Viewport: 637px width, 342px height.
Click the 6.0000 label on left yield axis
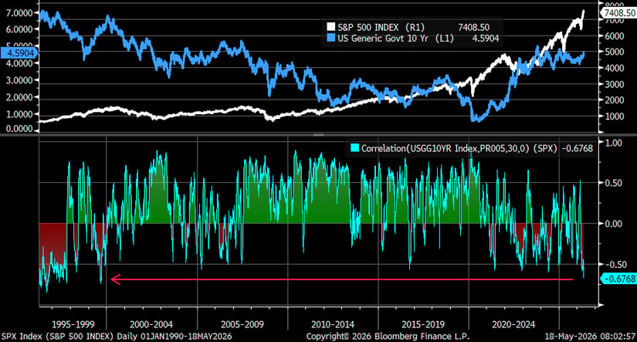pyautogui.click(x=19, y=29)
